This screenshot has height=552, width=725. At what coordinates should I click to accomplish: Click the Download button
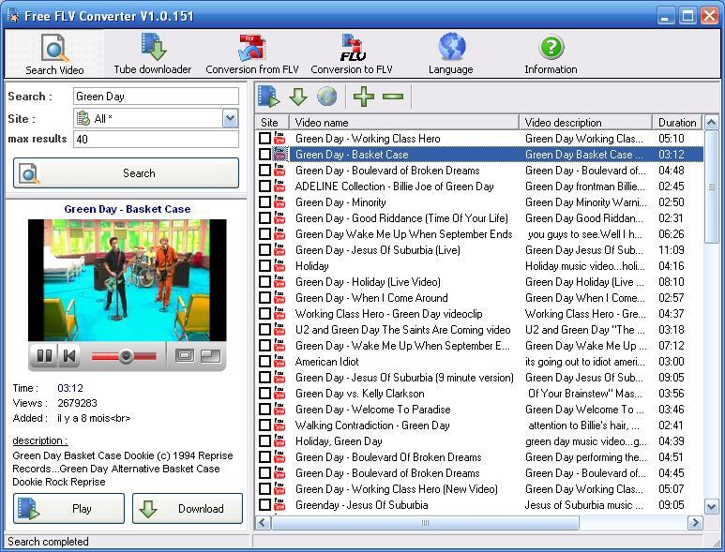click(188, 509)
